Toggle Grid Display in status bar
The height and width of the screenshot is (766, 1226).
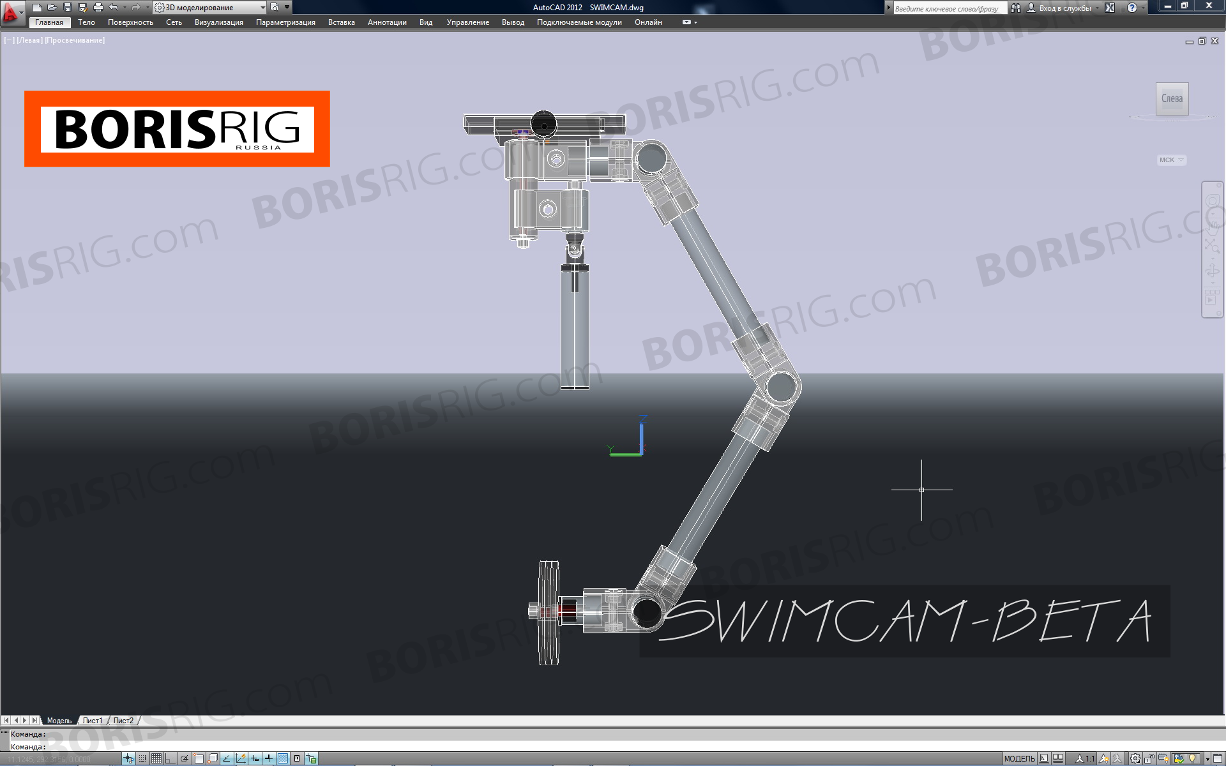(156, 759)
